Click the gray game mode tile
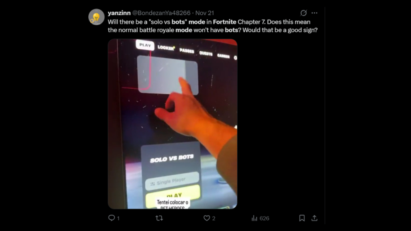This screenshot has width=411, height=231. pos(167,75)
